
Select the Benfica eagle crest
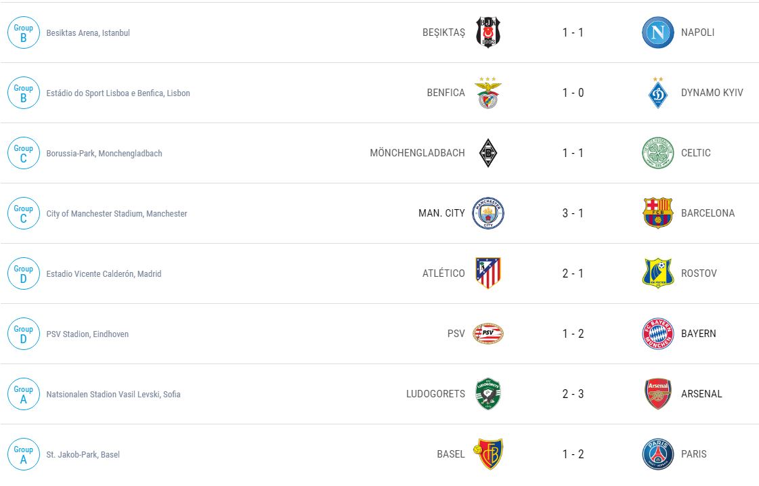pos(488,93)
